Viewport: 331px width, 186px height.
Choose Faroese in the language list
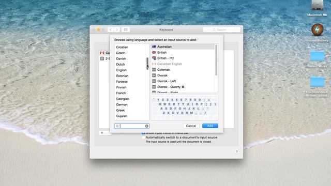tap(122, 82)
